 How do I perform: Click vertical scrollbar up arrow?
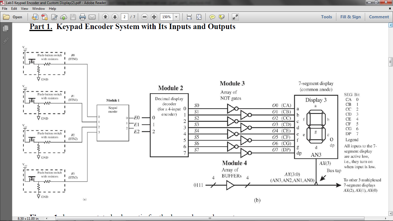coord(390,25)
